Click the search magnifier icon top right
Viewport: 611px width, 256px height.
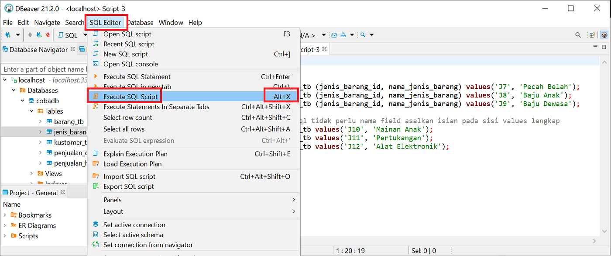(x=578, y=35)
